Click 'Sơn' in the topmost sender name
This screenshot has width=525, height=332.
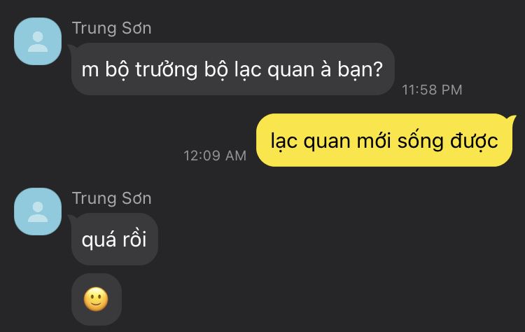tap(136, 28)
